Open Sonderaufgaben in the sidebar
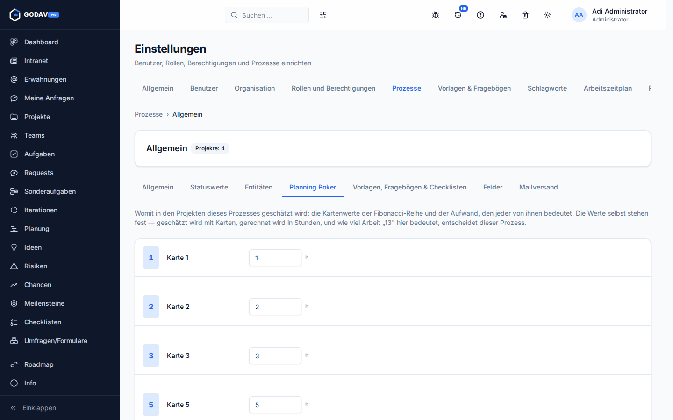Viewport: 673px width, 420px height. [x=60, y=191]
